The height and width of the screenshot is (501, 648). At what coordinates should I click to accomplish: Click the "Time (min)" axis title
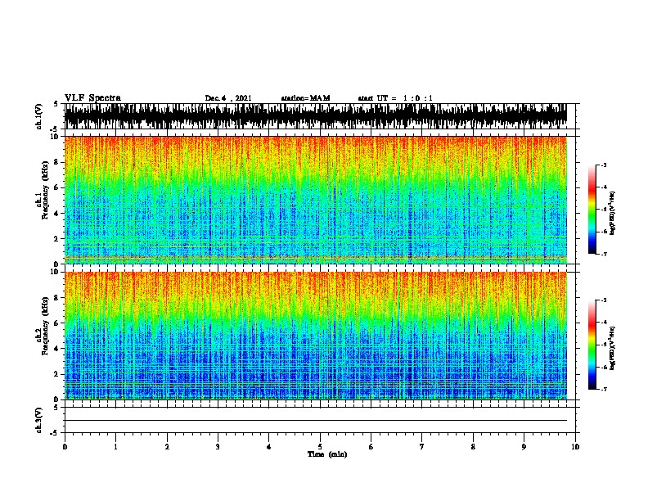327,454
